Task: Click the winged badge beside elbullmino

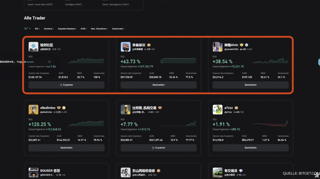Action: [59, 108]
